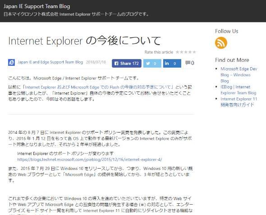Viewport: 266px width, 215px height.
Task: Open Microsoft Edge Dev Blog link
Action: (239, 75)
